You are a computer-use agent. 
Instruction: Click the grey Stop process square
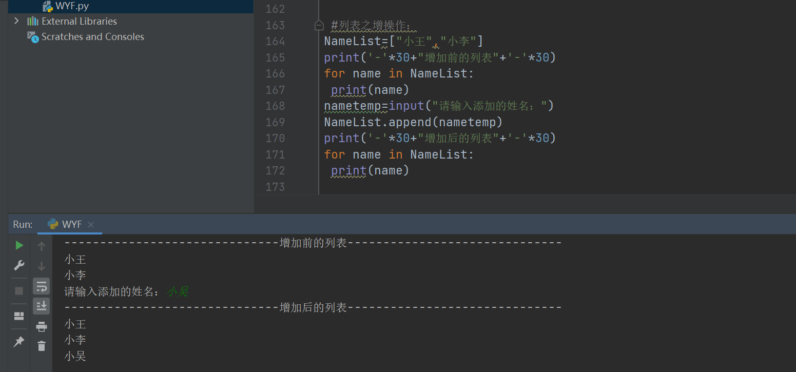coord(19,291)
